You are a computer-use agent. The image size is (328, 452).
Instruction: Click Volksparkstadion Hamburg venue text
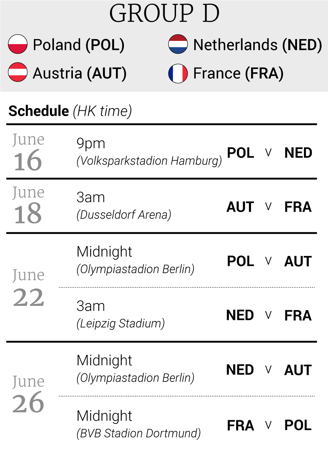[149, 161]
